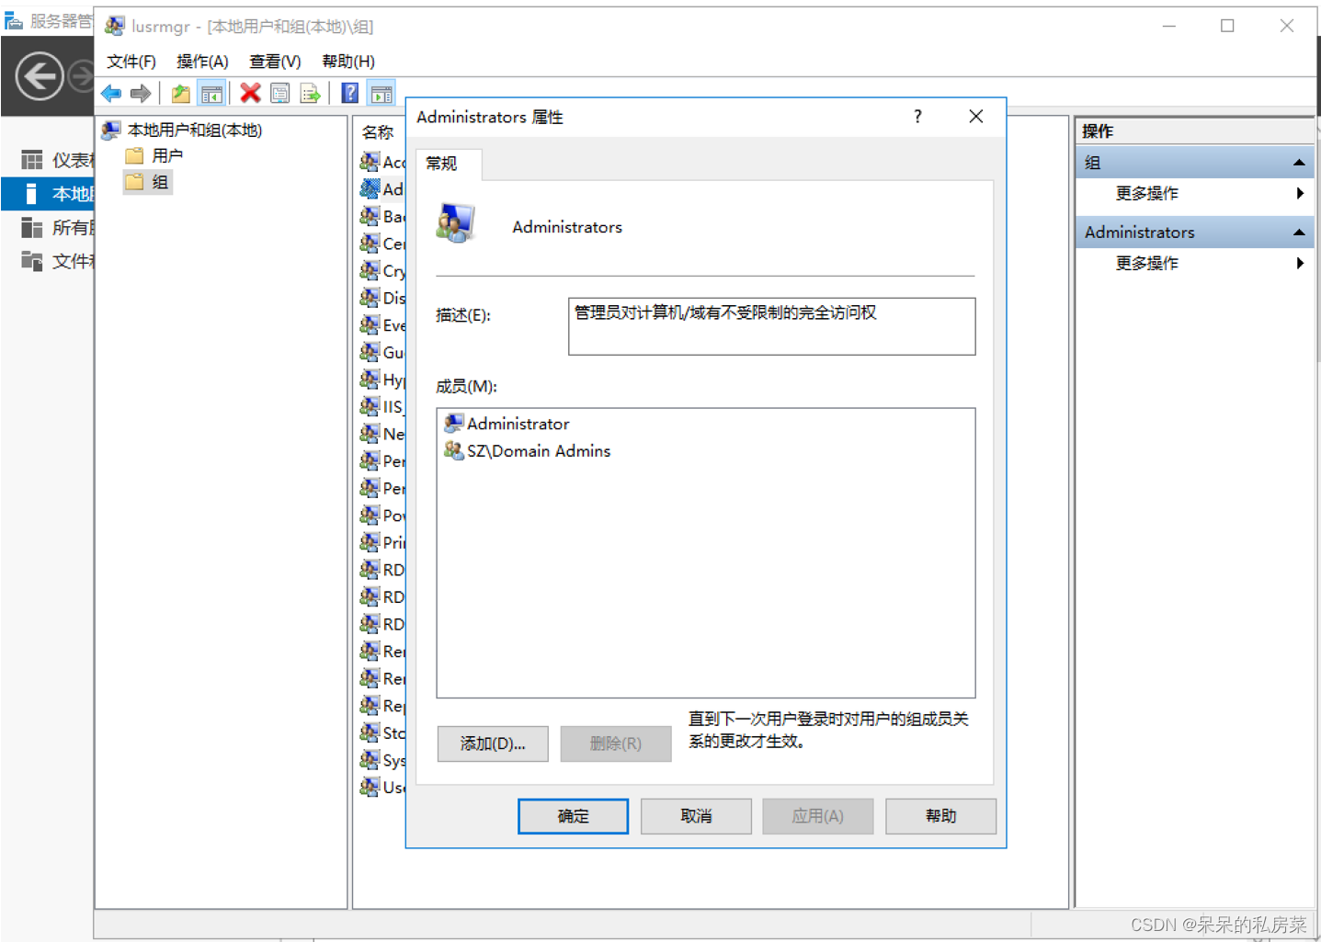Screen dimensions: 1321x942
Task: Open the Properties toolbar icon
Action: (280, 93)
